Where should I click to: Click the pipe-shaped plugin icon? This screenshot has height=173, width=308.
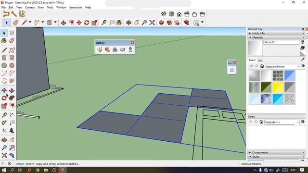click(x=6, y=14)
